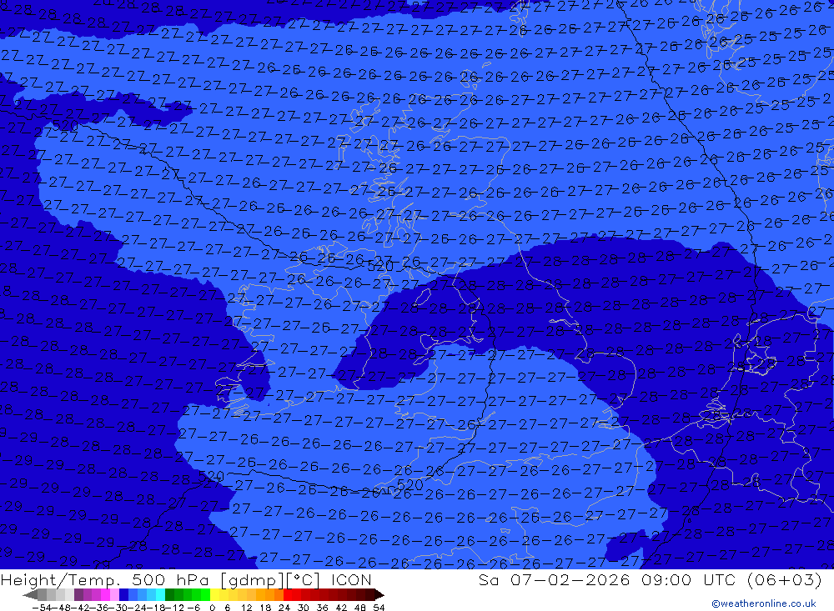Click the Height/Temp. 500 hPa ICON title
Screen dimensions: 834x611
pos(186,579)
